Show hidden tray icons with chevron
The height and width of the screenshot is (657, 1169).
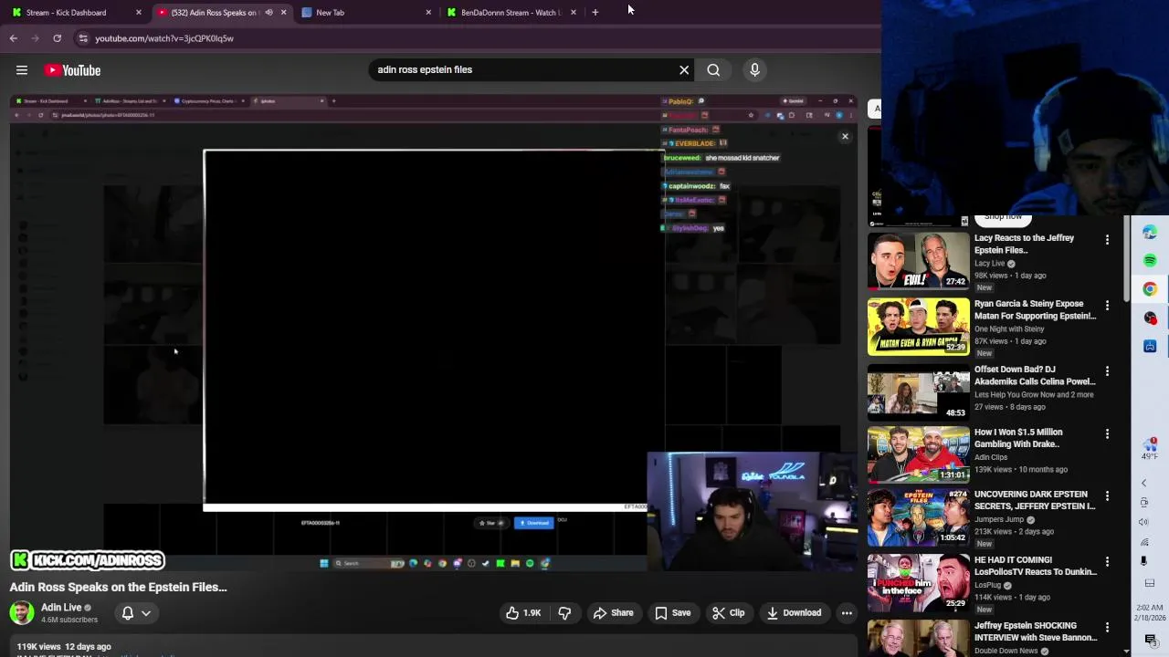click(1144, 483)
